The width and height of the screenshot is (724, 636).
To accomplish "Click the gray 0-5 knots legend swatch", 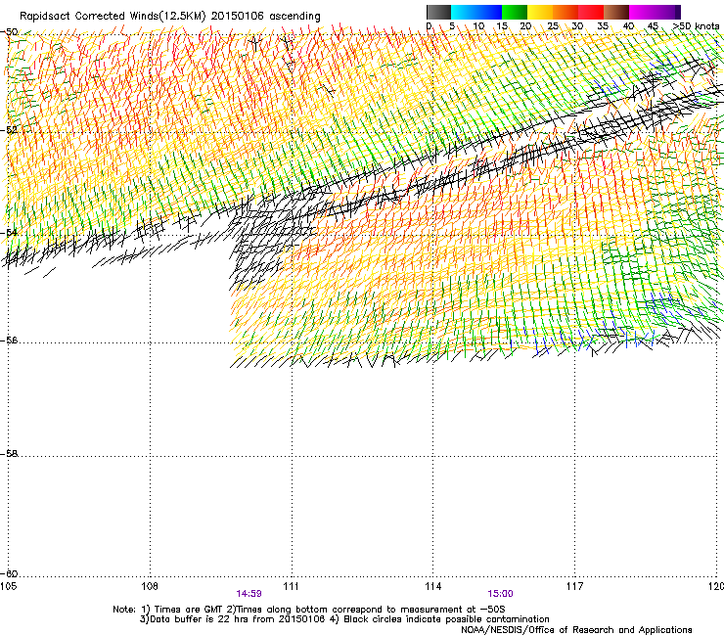I will pyautogui.click(x=439, y=12).
